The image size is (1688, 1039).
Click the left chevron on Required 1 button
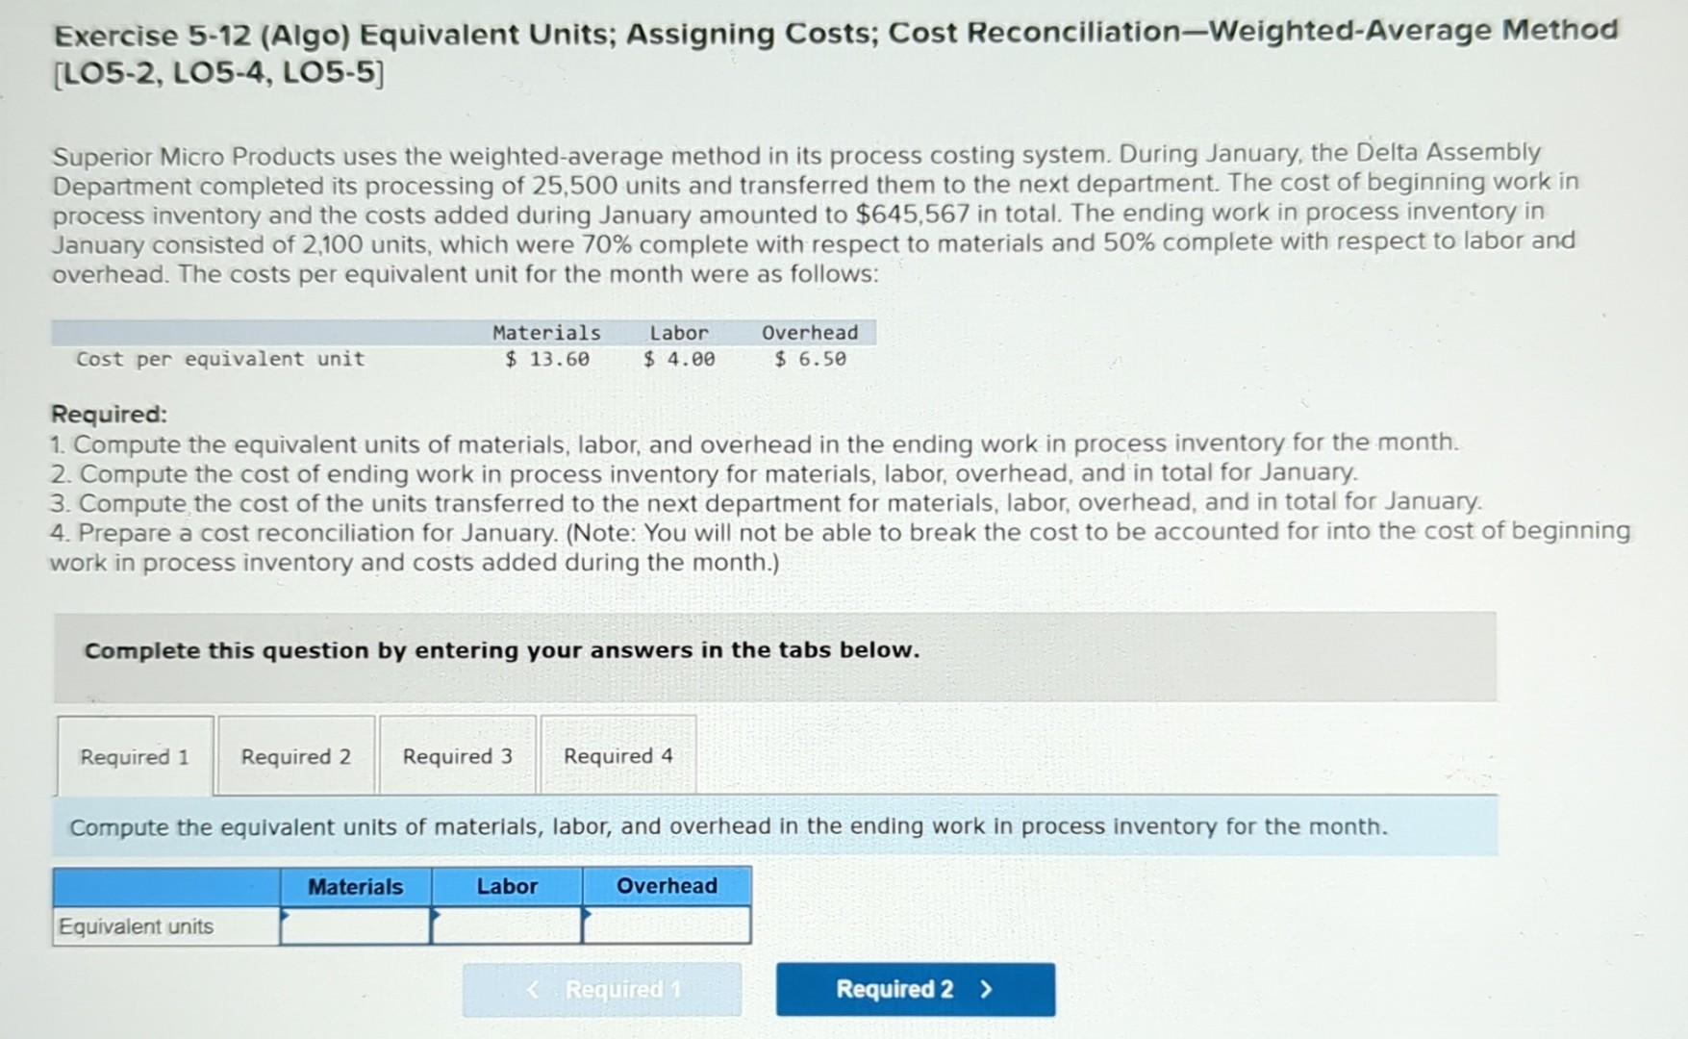pyautogui.click(x=535, y=989)
